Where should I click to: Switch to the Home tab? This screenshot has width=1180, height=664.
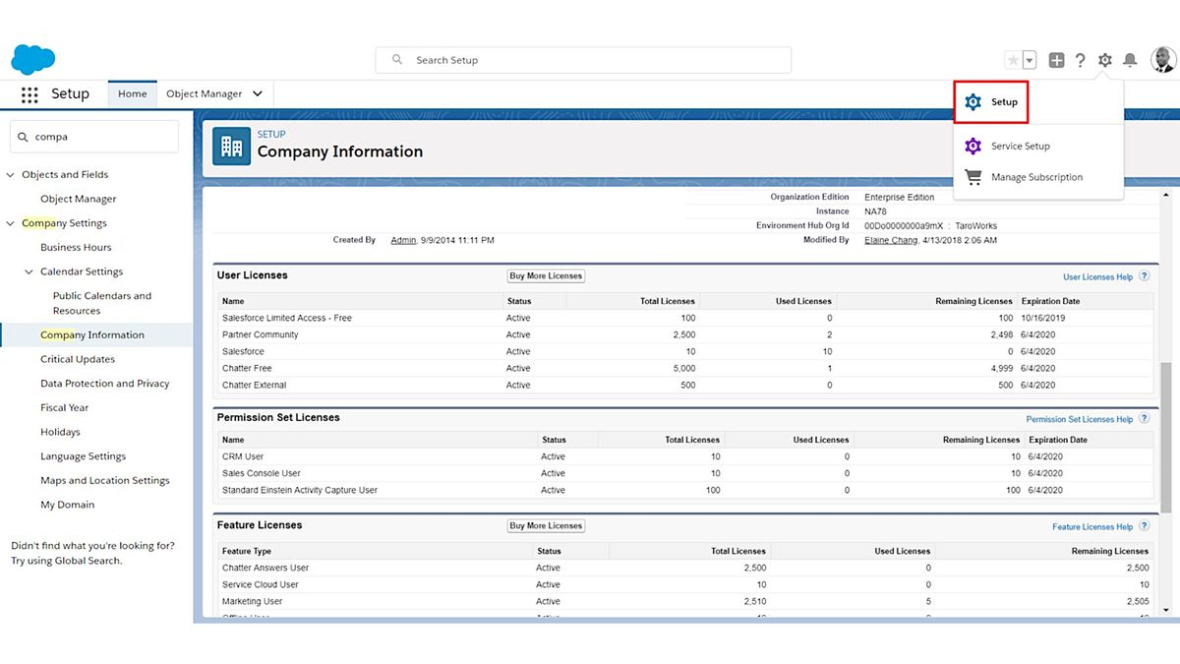[132, 94]
